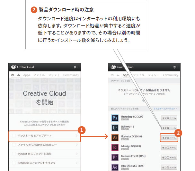Open 詳細情報 link under Photoshop CC
The image size is (195, 171).
coord(125,119)
